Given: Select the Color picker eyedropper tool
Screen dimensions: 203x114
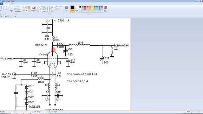Looking at the screenshot, I should pos(26,10).
